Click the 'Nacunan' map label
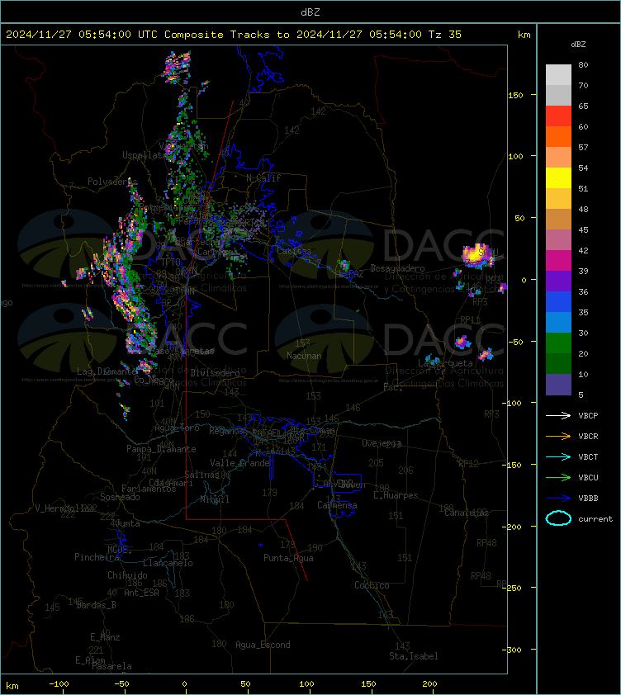 click(x=304, y=356)
